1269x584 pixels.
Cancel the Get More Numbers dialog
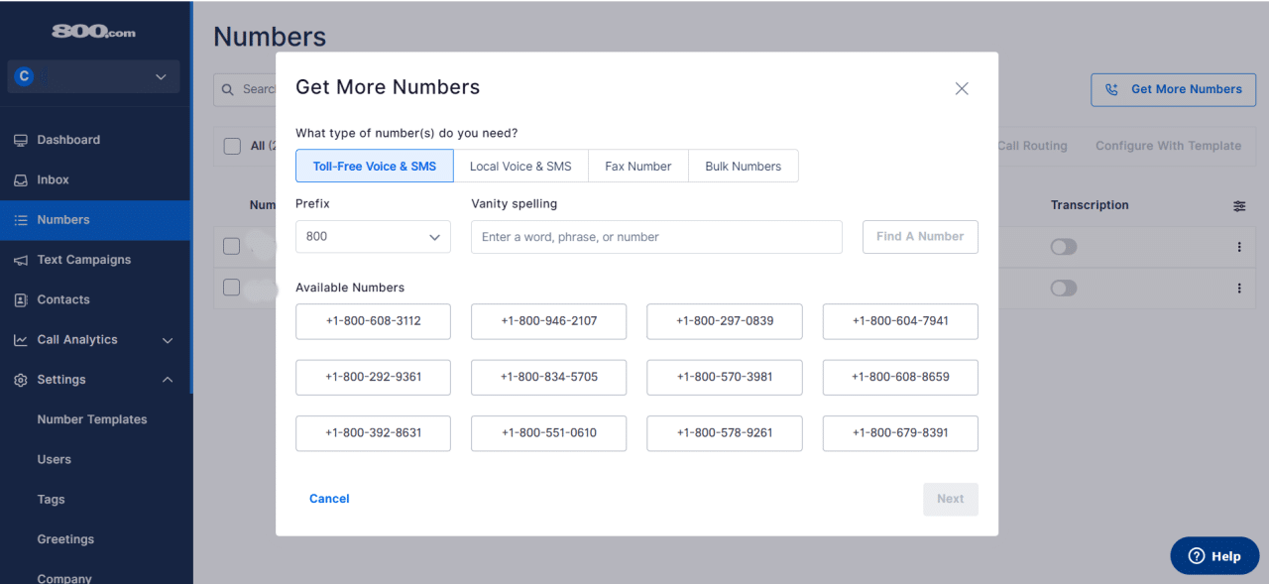click(328, 498)
